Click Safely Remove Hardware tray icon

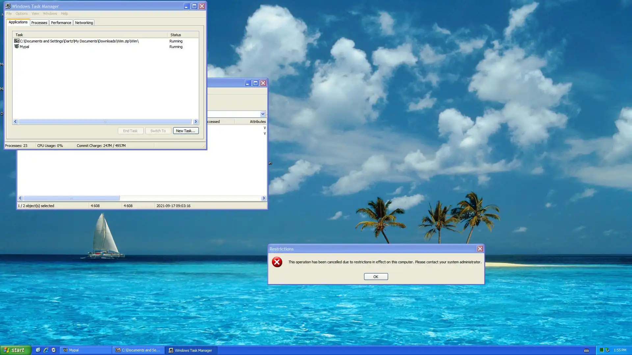pos(608,350)
